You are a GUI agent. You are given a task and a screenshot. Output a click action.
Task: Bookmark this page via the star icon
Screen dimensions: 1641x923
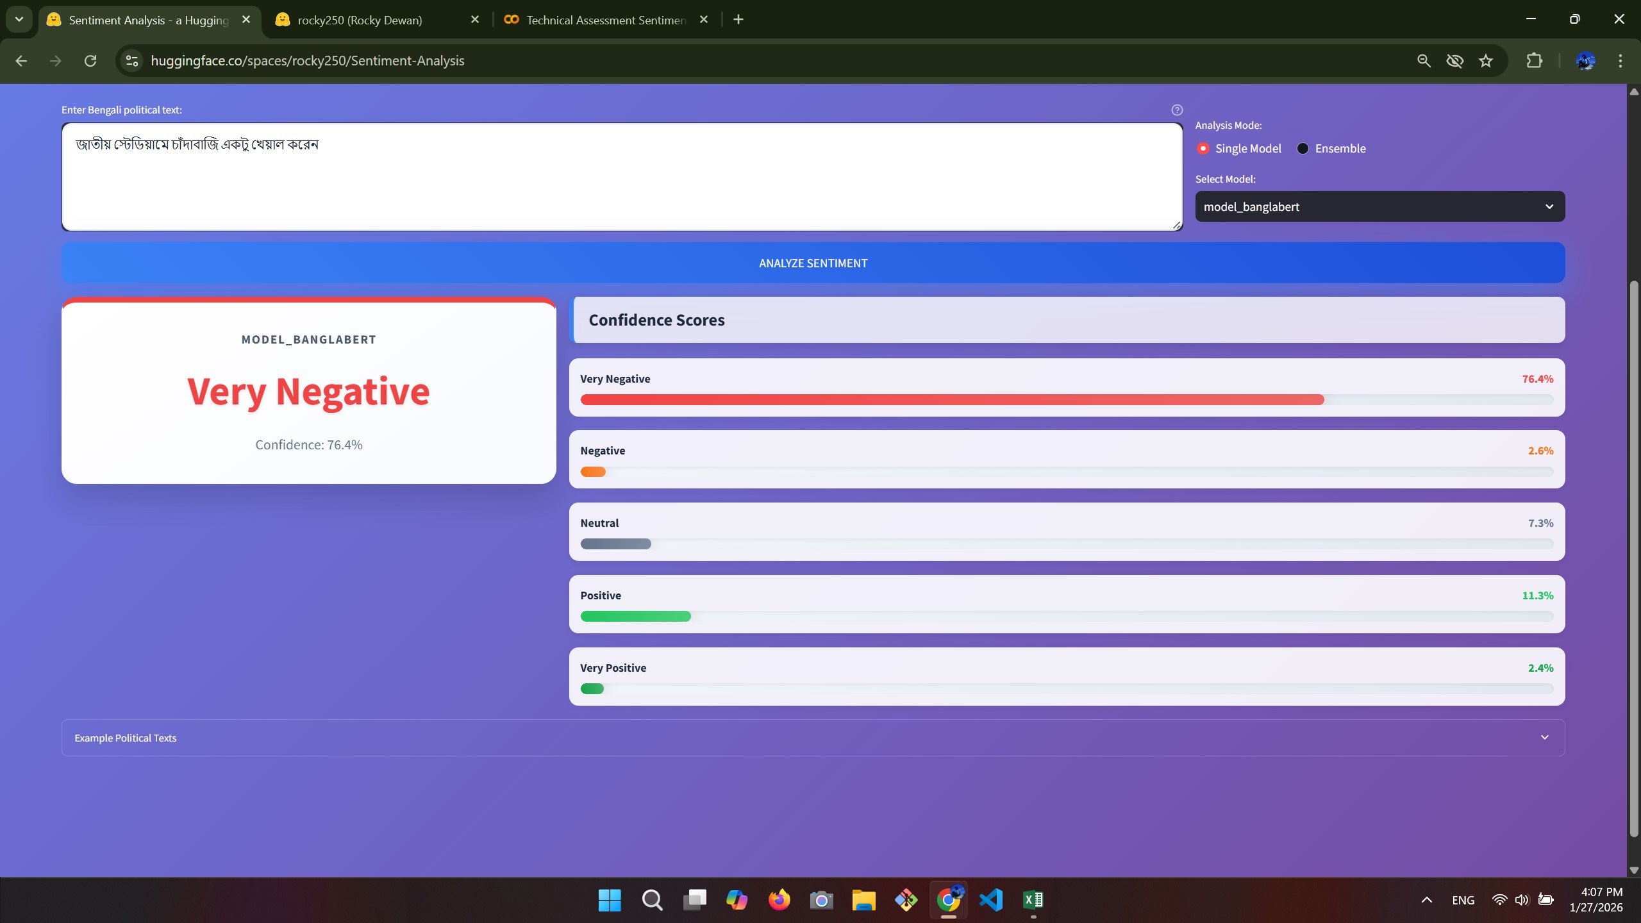click(1486, 61)
